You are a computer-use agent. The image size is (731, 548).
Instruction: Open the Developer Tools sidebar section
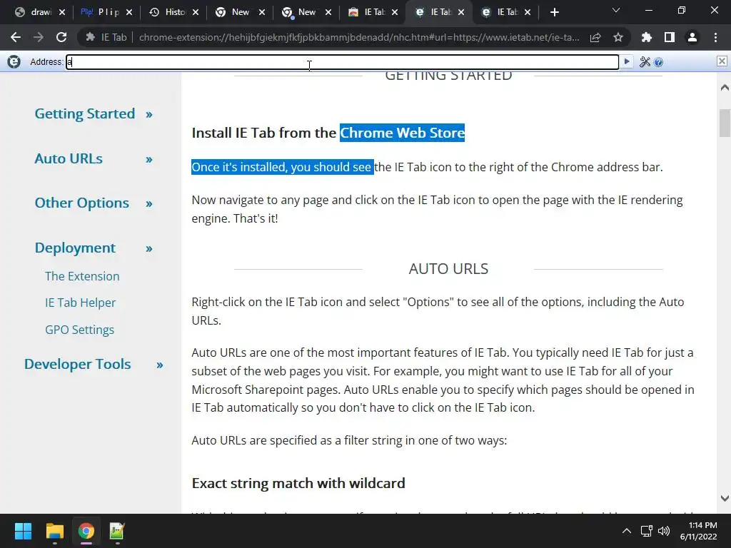tap(77, 364)
